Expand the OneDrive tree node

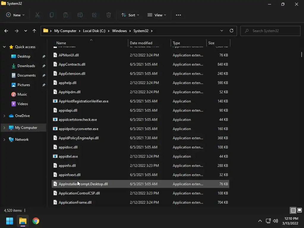[4, 116]
